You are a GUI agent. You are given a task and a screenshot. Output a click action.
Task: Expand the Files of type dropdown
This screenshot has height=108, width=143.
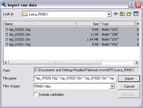pos(112,86)
